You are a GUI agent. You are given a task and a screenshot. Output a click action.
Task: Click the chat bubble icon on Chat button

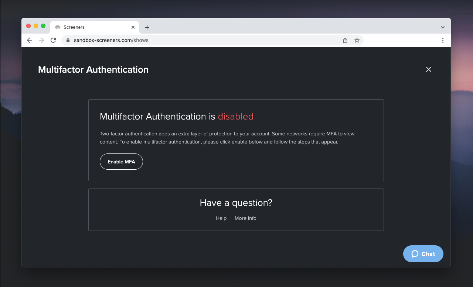coord(414,254)
